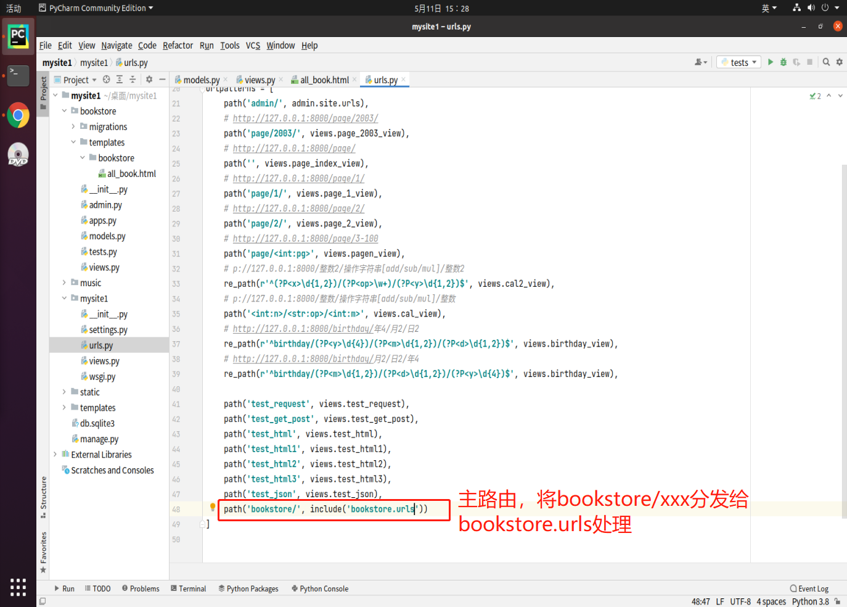This screenshot has width=847, height=607.
Task: Close the urls.py editor tab
Action: [403, 79]
